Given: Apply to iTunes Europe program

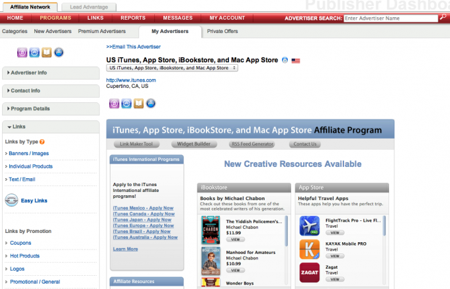Looking at the screenshot, I should tap(144, 226).
